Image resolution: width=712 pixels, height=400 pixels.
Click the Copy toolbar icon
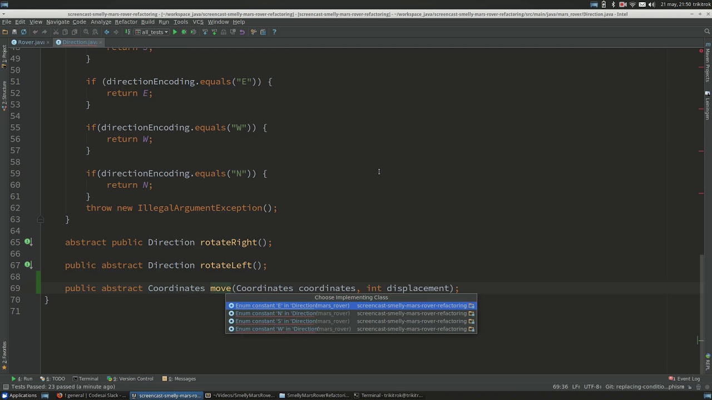[x=65, y=32]
